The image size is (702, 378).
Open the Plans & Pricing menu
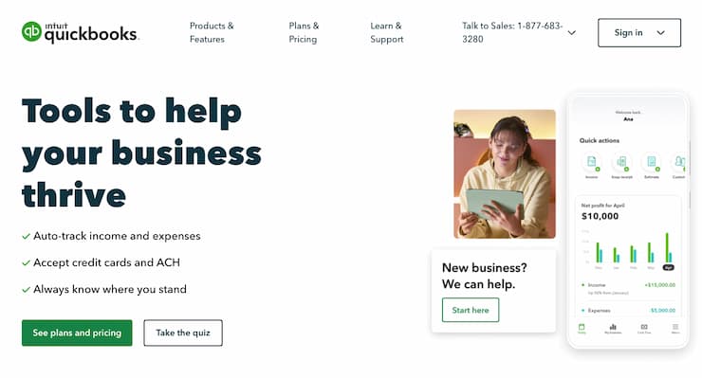coord(304,32)
